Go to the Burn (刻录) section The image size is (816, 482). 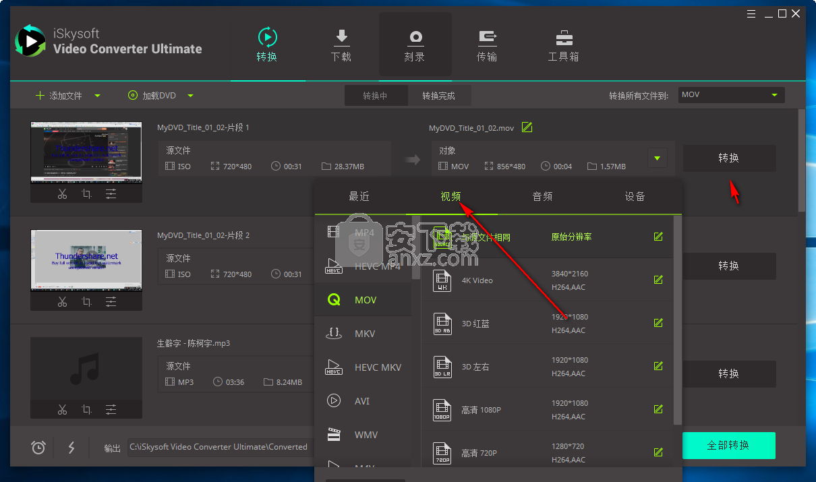(415, 44)
